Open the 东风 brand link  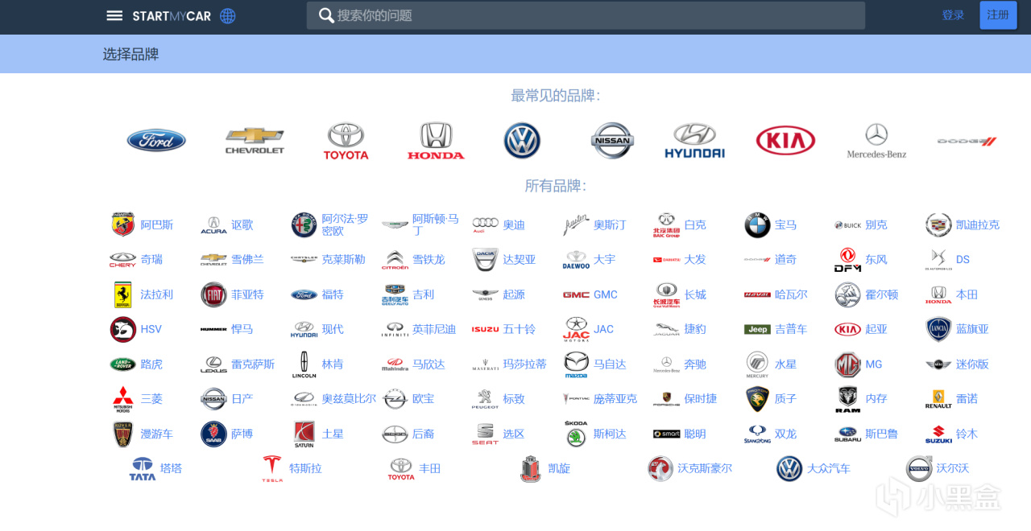click(876, 260)
